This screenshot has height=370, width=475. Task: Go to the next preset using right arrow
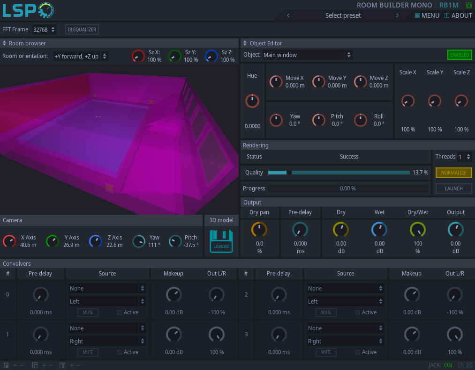pyautogui.click(x=397, y=15)
